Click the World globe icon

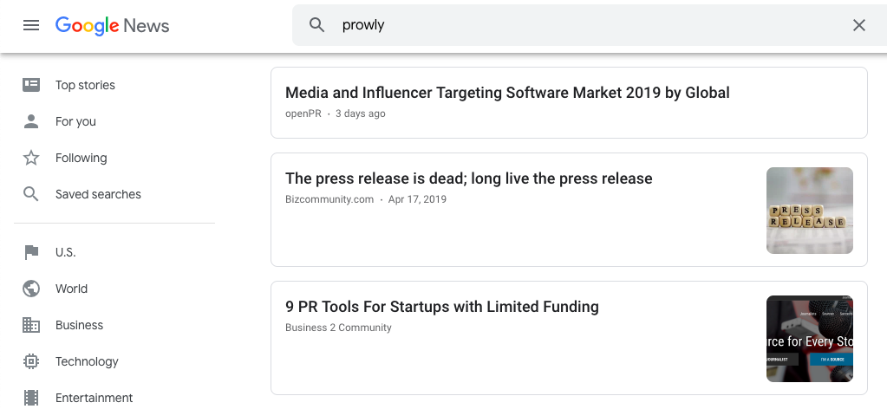[x=31, y=289]
